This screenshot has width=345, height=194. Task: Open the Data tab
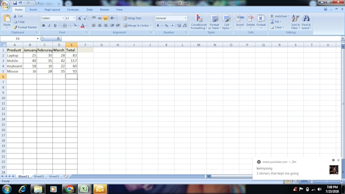(x=90, y=10)
